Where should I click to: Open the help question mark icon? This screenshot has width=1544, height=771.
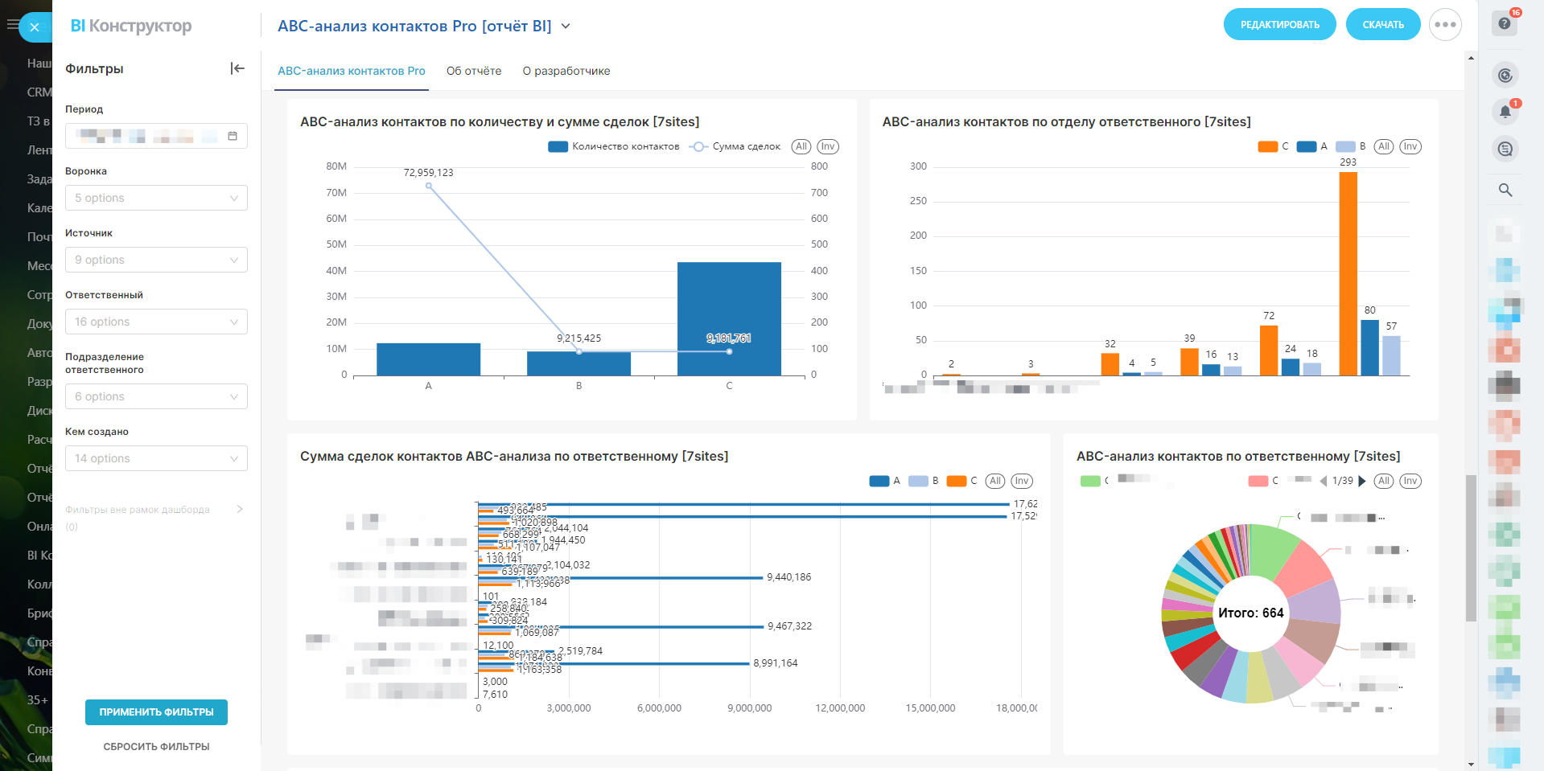[1505, 23]
